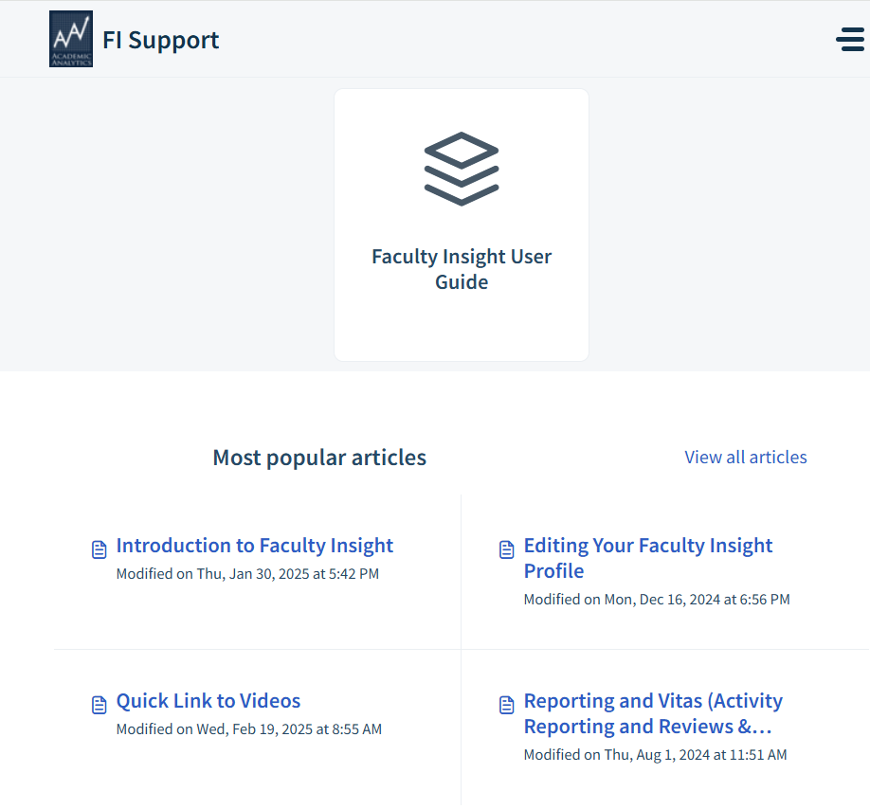Open Editing Your Faculty Insight Profile article
This screenshot has width=870, height=809.
(x=648, y=558)
